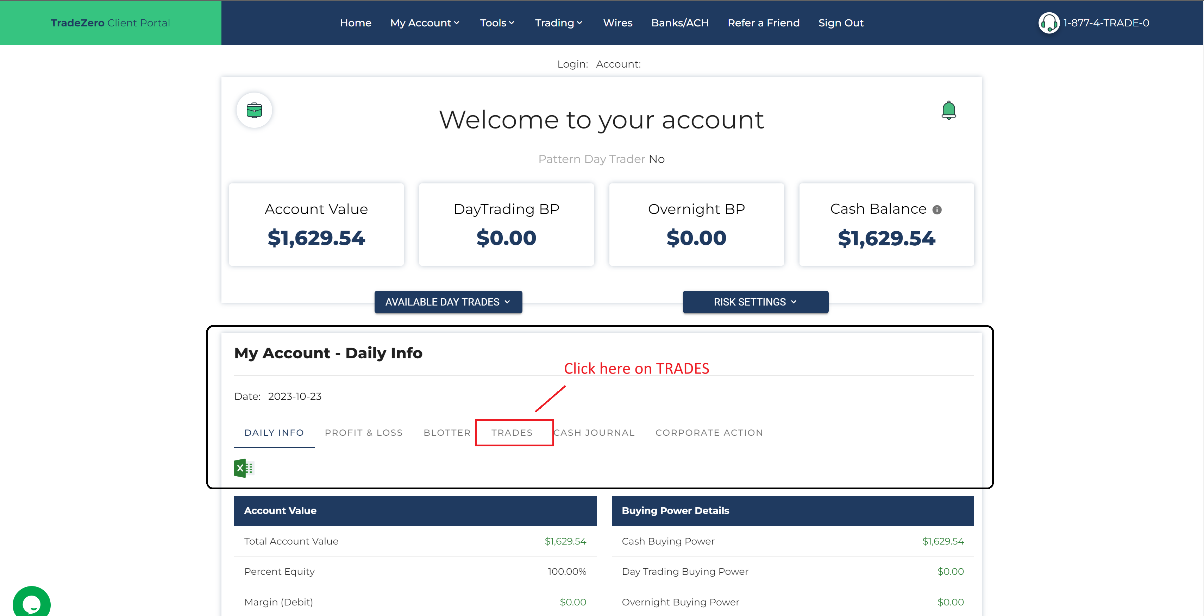Click the TradeZero Client Portal logo
1204x616 pixels.
tap(110, 23)
